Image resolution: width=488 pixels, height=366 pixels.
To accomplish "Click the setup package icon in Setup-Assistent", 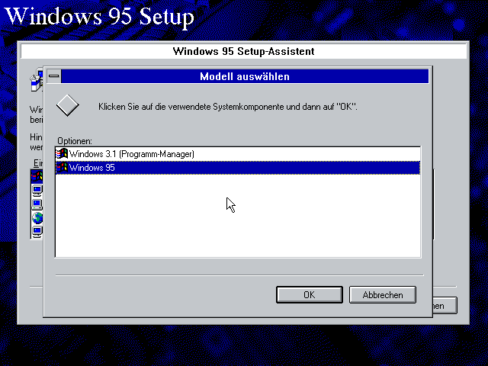I will [x=37, y=80].
